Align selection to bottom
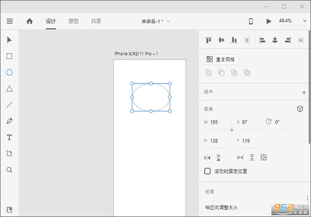This screenshot has height=217, width=311. (x=234, y=40)
